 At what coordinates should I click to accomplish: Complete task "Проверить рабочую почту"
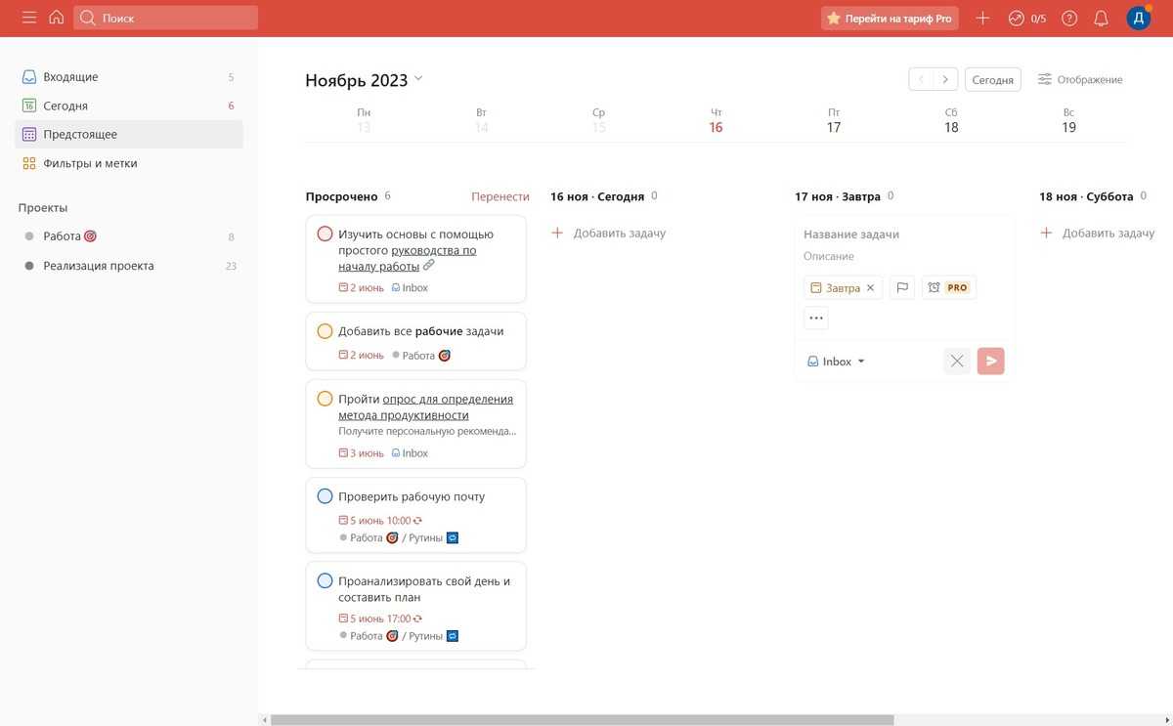point(325,496)
